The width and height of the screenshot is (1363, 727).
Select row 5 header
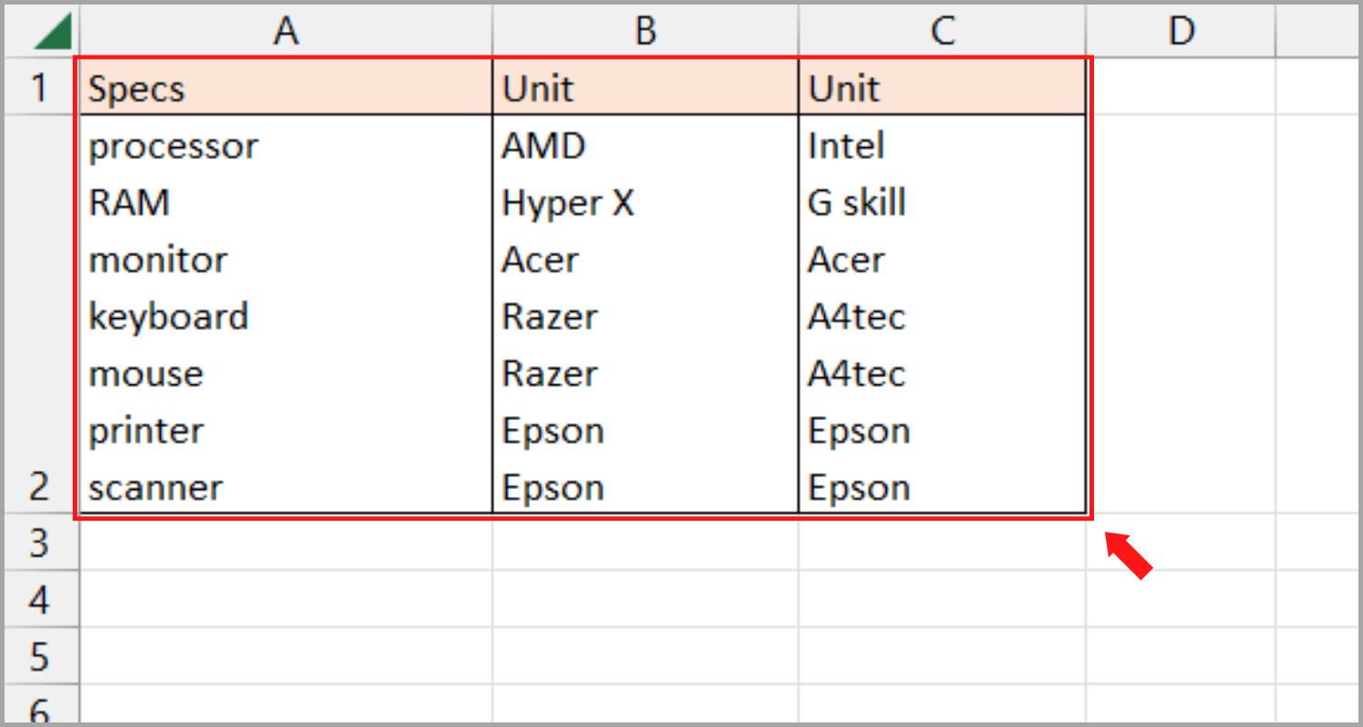[39, 656]
